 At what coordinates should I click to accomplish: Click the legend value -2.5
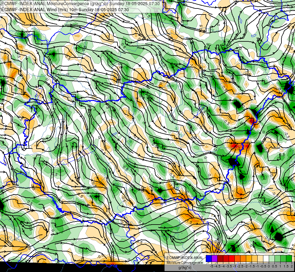(x=240, y=266)
